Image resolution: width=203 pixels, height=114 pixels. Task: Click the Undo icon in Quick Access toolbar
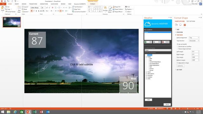8,1
